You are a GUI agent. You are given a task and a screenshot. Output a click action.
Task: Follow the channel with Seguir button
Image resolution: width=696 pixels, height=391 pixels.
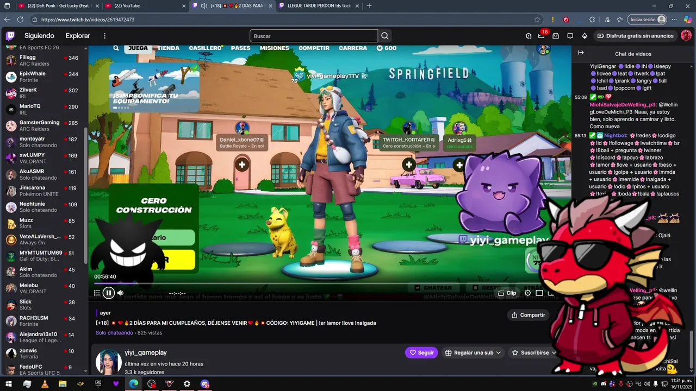click(x=422, y=352)
